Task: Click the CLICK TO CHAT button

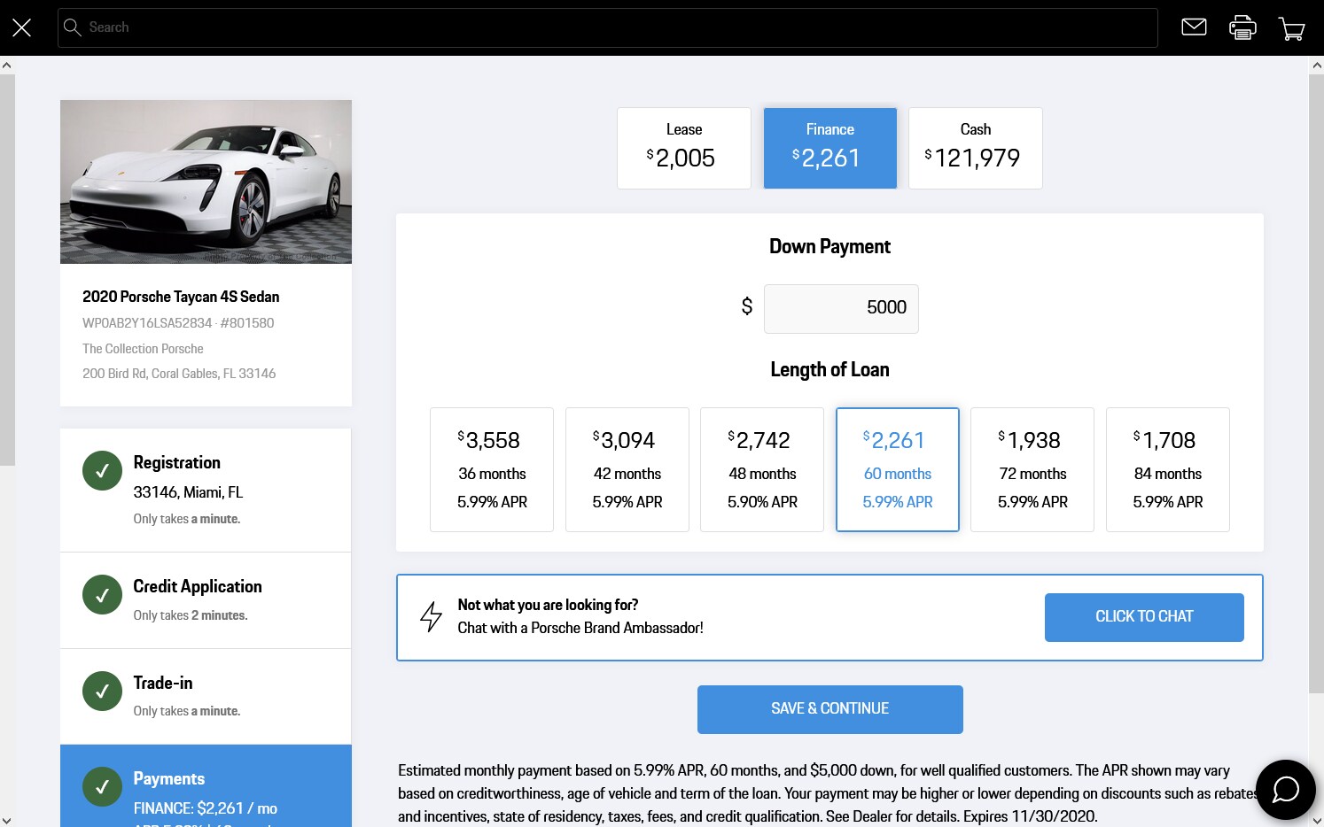Action: pyautogui.click(x=1144, y=617)
